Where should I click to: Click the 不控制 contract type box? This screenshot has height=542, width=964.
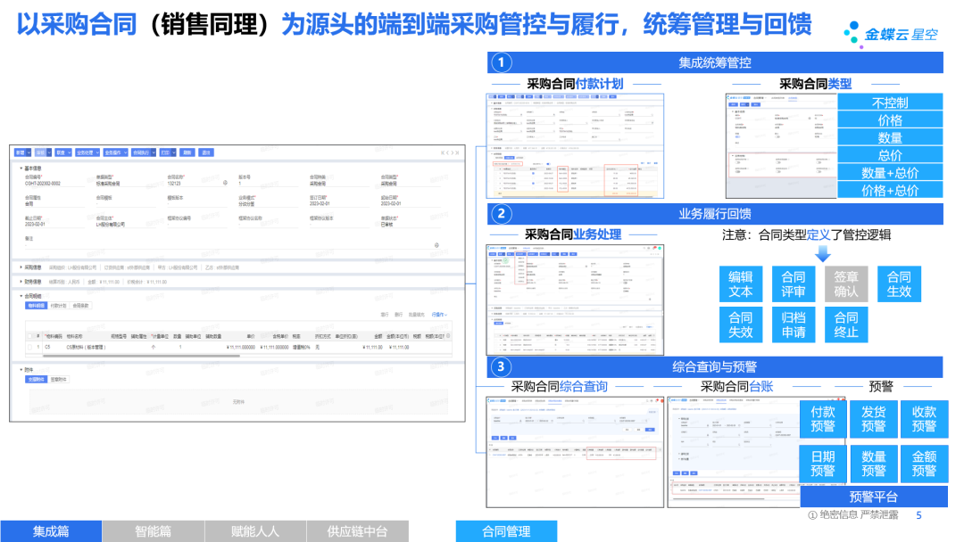click(890, 102)
